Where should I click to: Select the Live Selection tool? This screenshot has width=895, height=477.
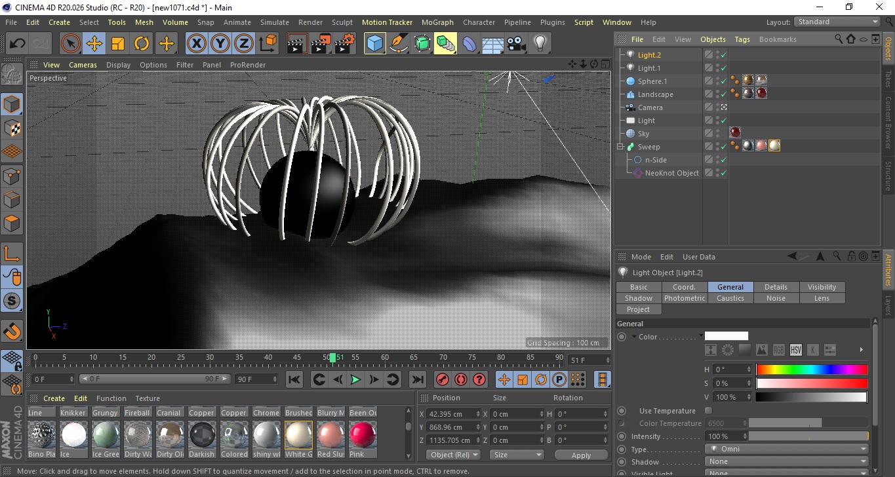tap(71, 44)
